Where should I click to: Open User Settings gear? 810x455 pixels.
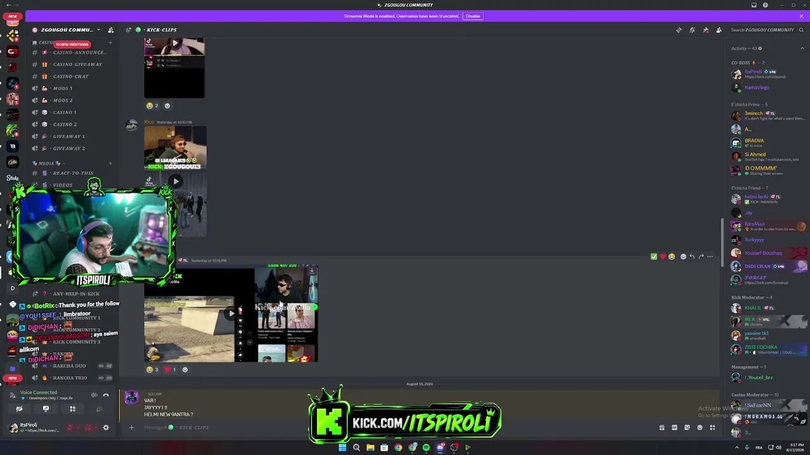(106, 428)
